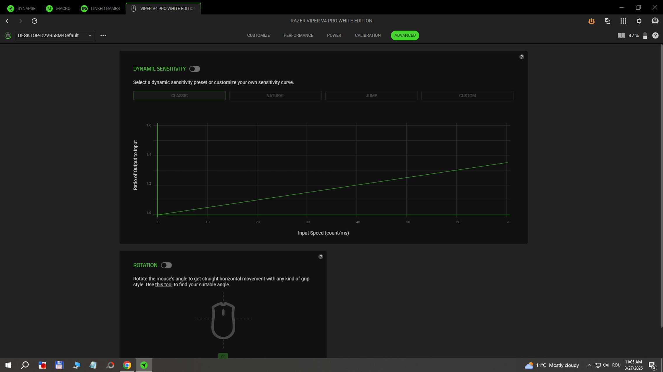This screenshot has width=663, height=372.
Task: Enable the Dynamic Sensitivity toggle
Action: (x=194, y=69)
